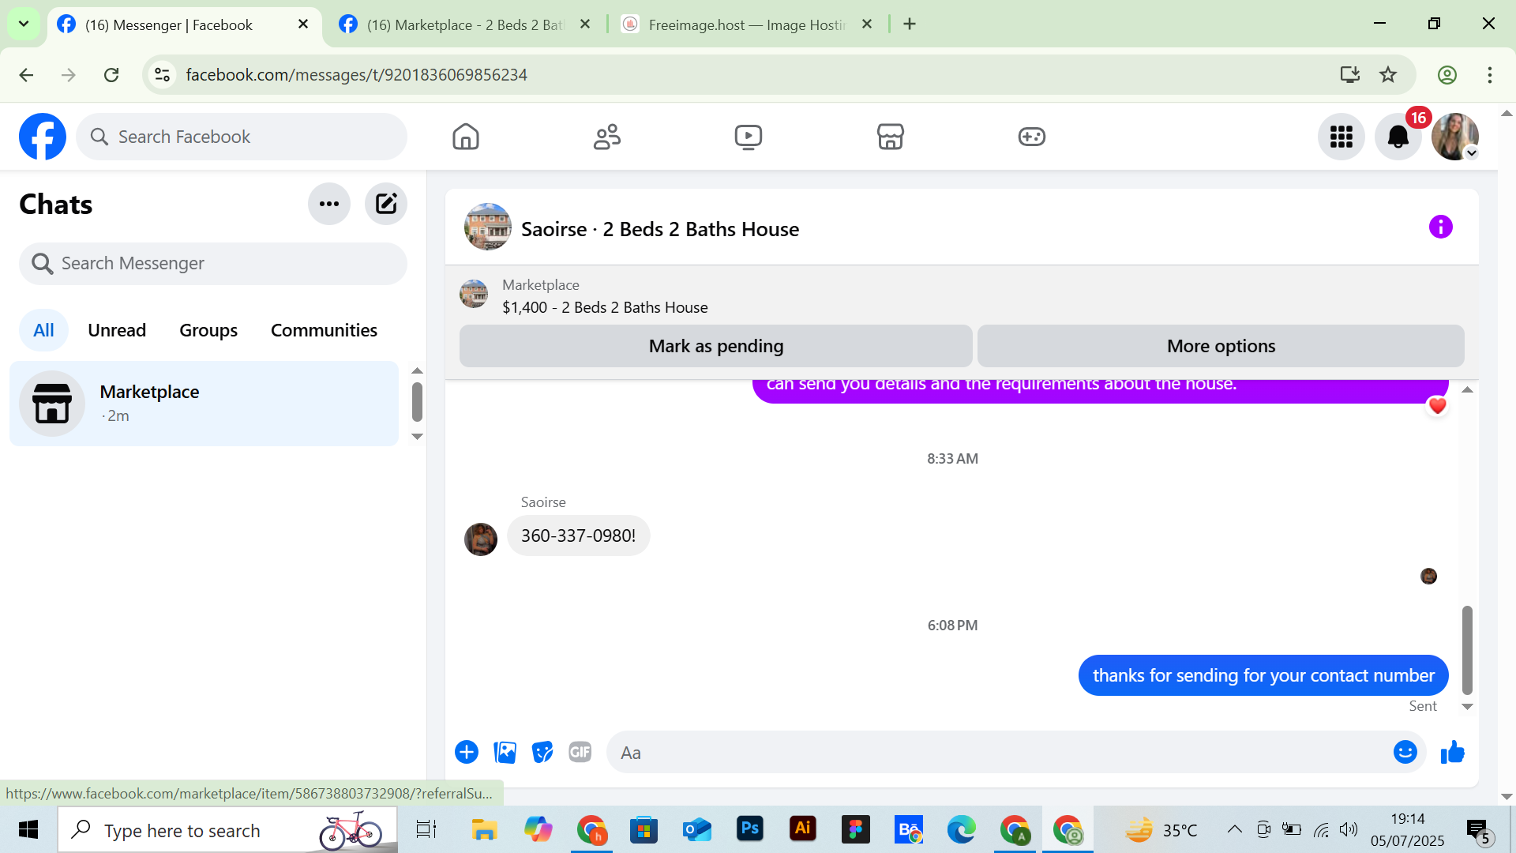Open the Friends icon in top navigation
1516x853 pixels.
click(606, 137)
